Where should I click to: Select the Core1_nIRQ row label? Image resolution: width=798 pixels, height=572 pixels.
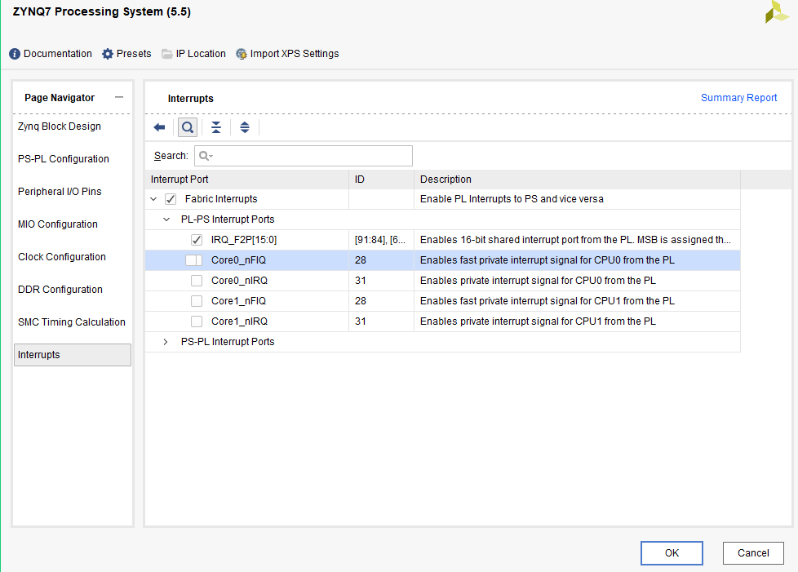coord(239,321)
